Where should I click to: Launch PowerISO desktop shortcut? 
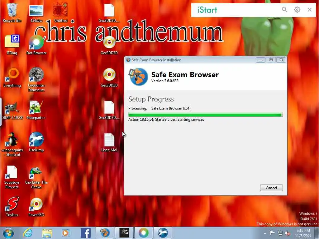[36, 207]
